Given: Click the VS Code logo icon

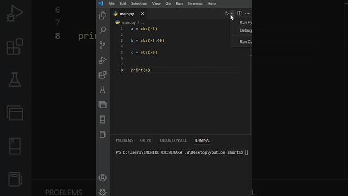Looking at the screenshot, I should click(x=101, y=4).
